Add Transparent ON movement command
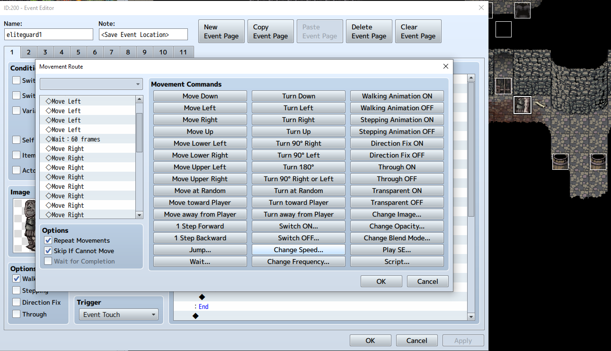 pyautogui.click(x=397, y=191)
